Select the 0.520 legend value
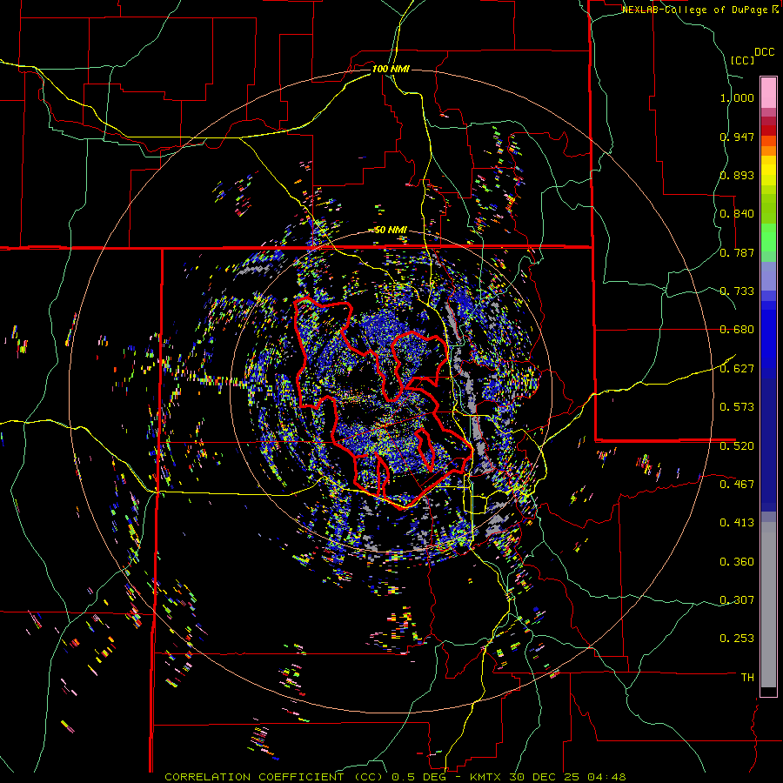The width and height of the screenshot is (783, 783). (737, 445)
